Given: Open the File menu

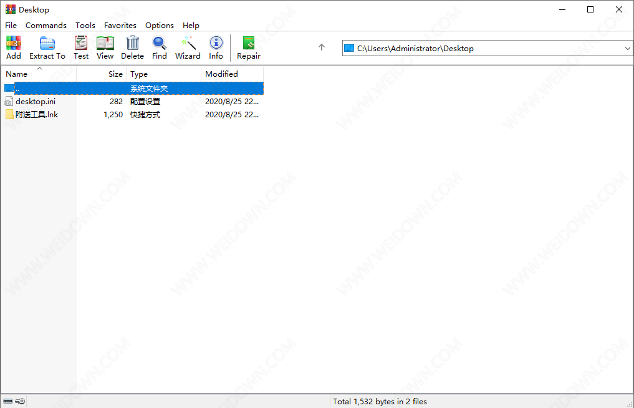Looking at the screenshot, I should 11,25.
